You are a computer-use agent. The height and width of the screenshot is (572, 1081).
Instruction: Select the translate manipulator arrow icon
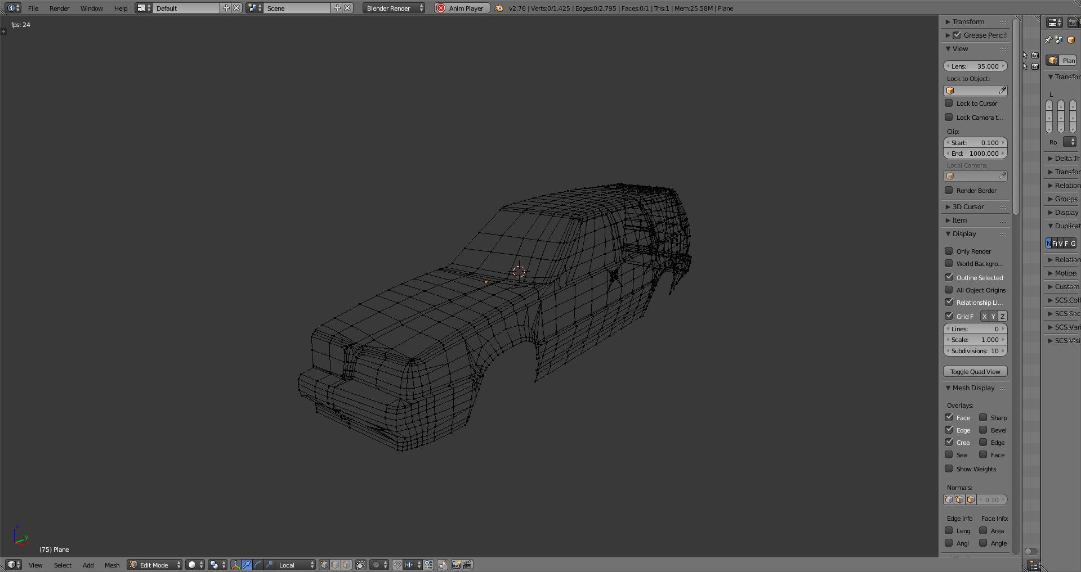(x=247, y=565)
